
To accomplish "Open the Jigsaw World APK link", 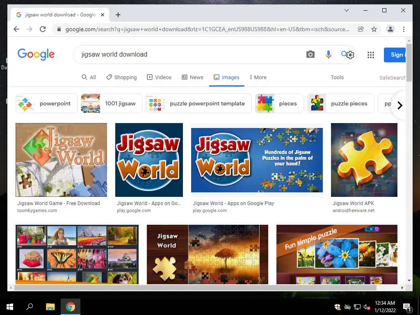I will point(353,203).
